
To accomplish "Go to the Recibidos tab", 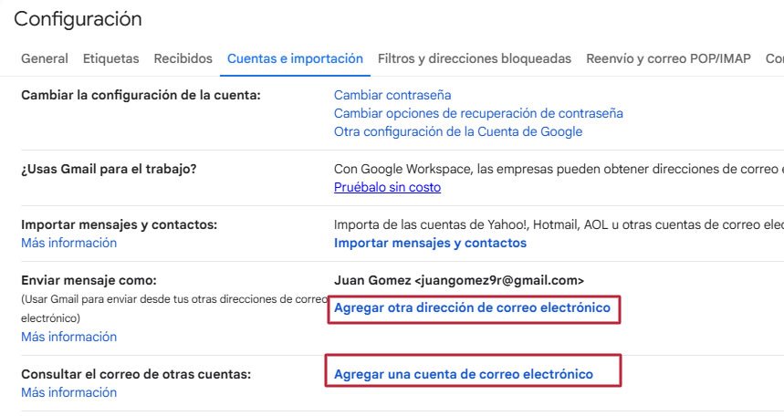I will click(x=183, y=58).
